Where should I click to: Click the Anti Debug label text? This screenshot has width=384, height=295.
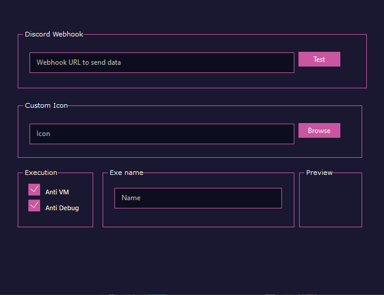(x=62, y=208)
